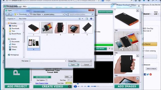This screenshot has height=90, width=161.
Task: Open the WMV format dropdown
Action: coord(68,77)
